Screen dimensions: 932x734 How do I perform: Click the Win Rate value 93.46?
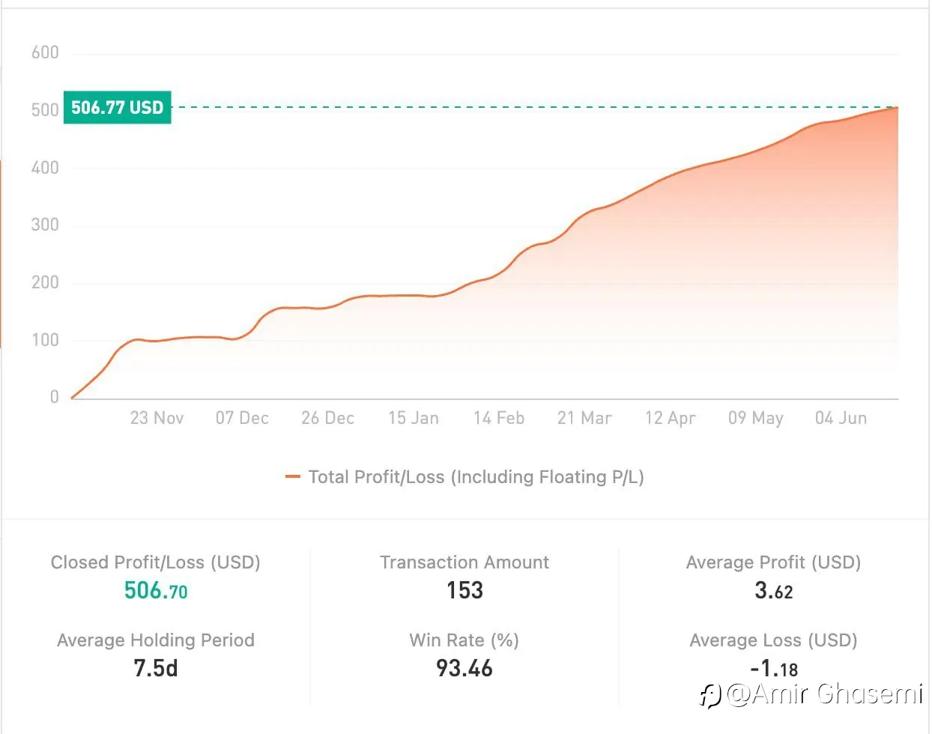465,668
